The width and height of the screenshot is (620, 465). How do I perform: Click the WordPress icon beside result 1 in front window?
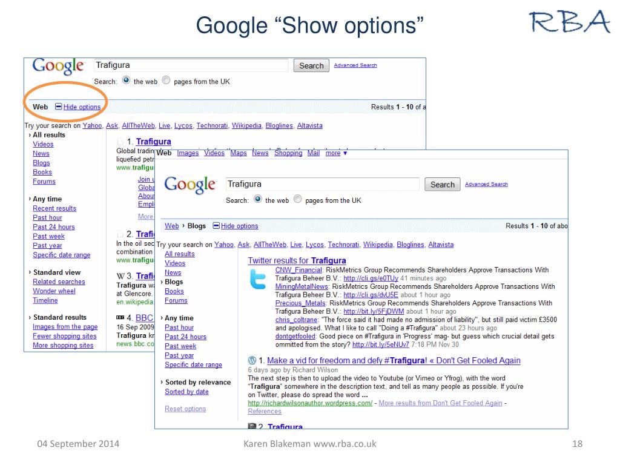(252, 360)
